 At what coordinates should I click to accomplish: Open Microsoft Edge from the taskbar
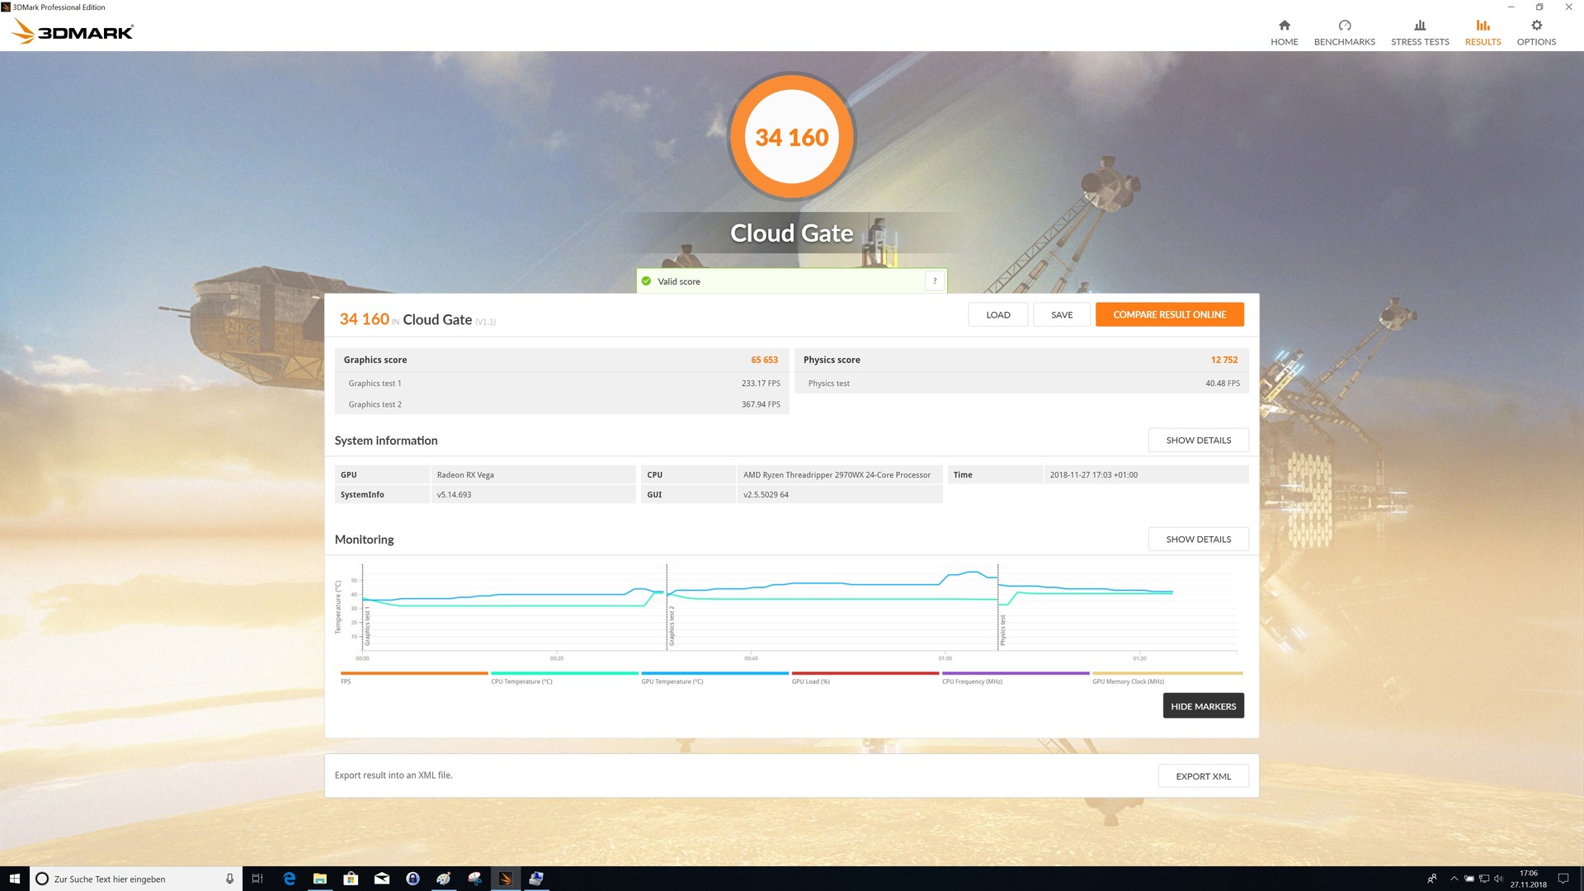290,879
